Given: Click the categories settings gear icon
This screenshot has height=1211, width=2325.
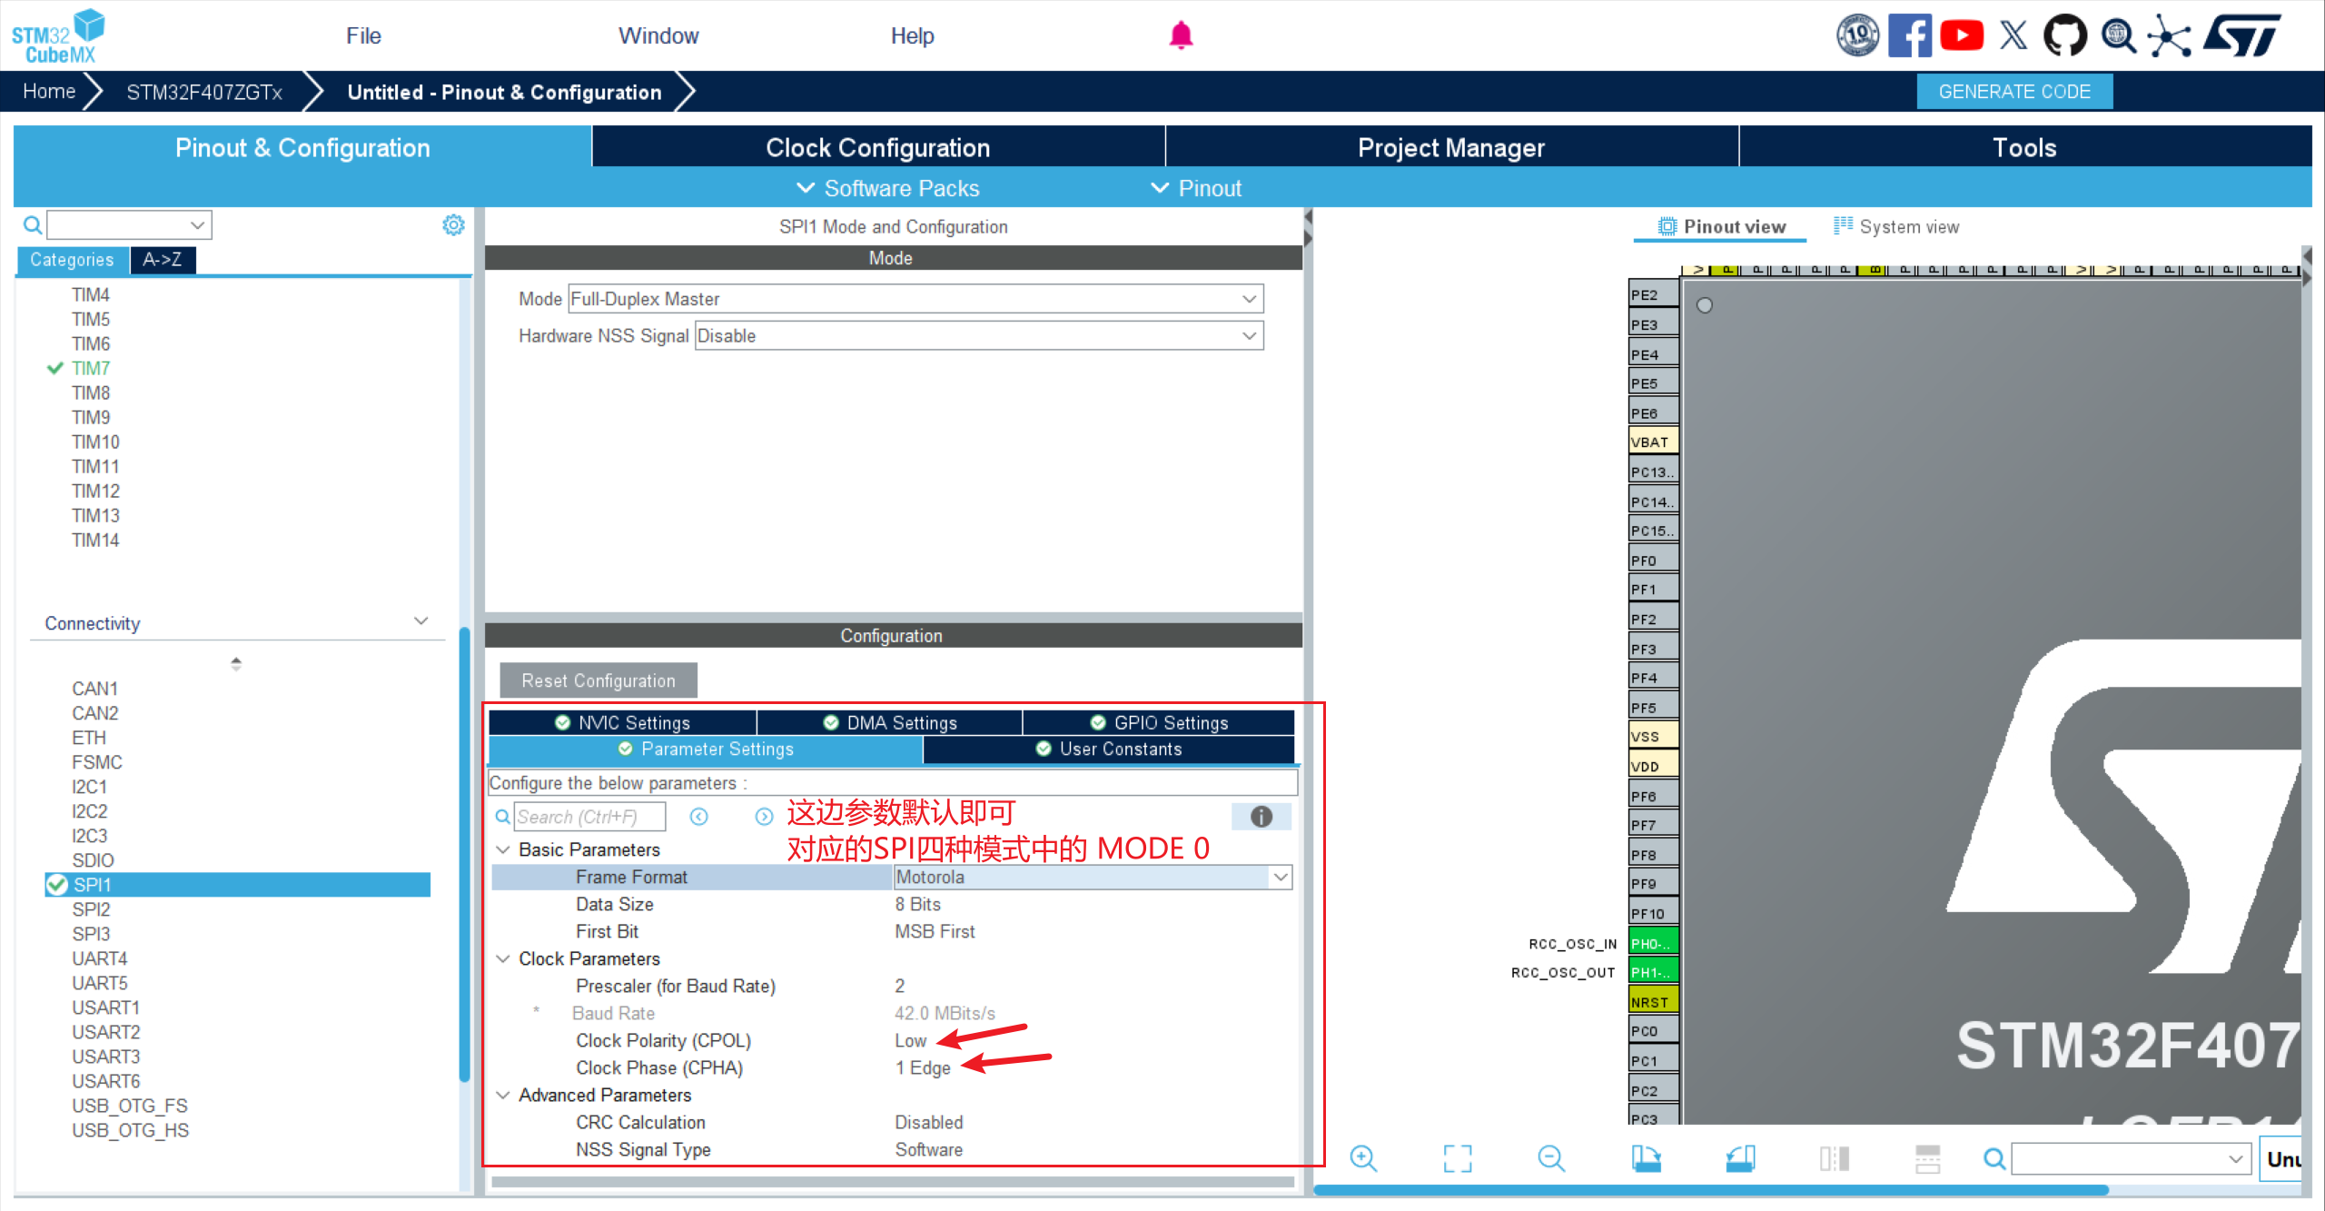Looking at the screenshot, I should tap(453, 224).
